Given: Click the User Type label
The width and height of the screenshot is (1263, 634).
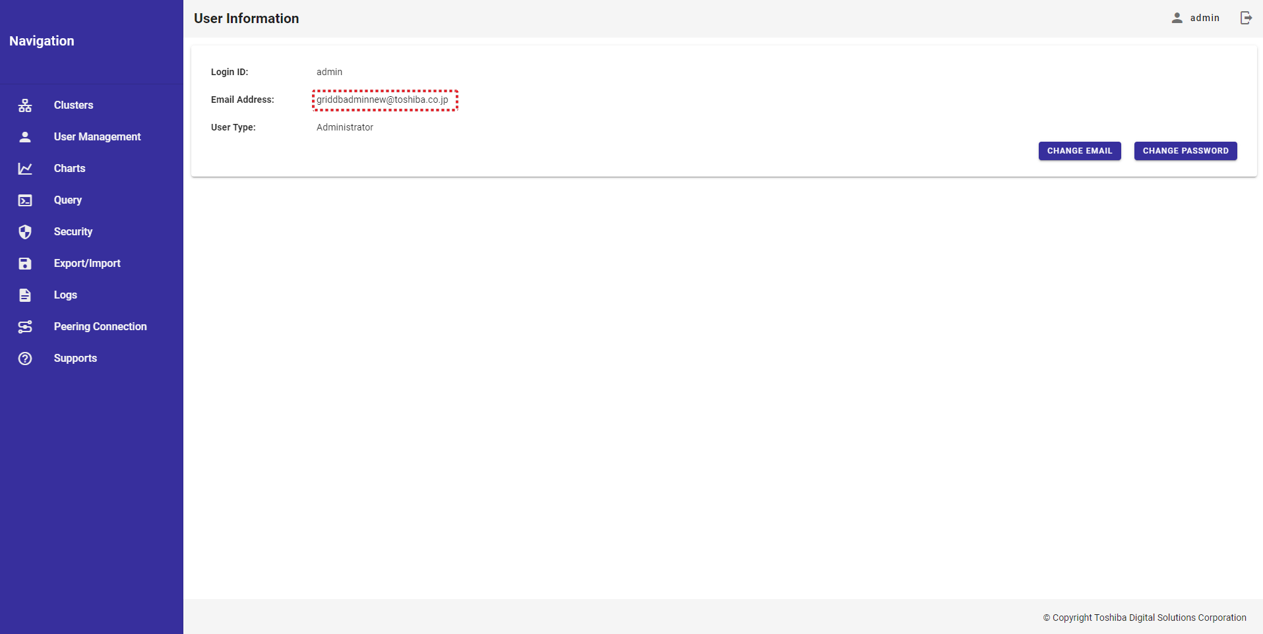Looking at the screenshot, I should click(233, 127).
